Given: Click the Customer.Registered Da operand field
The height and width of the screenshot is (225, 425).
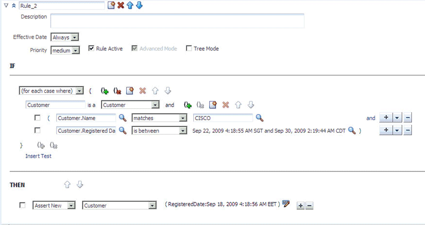Looking at the screenshot, I should (86, 131).
